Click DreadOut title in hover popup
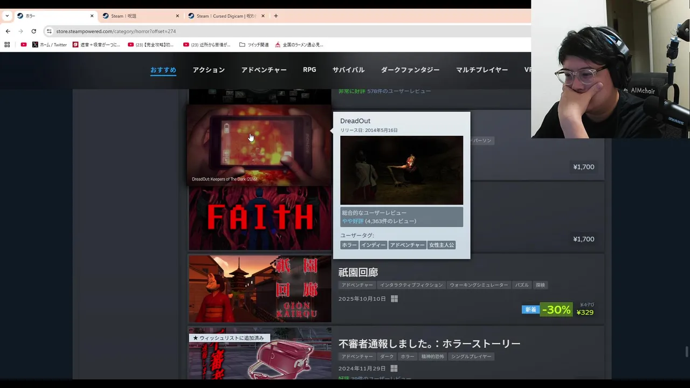 (x=355, y=121)
